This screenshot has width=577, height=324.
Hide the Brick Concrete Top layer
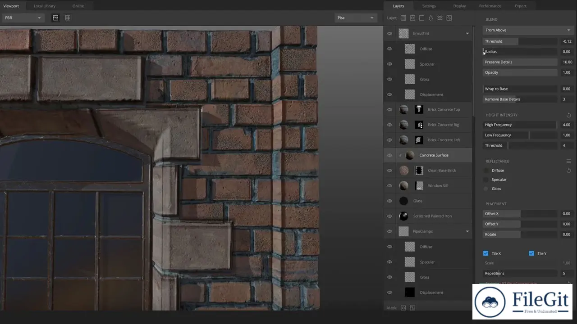(x=389, y=109)
